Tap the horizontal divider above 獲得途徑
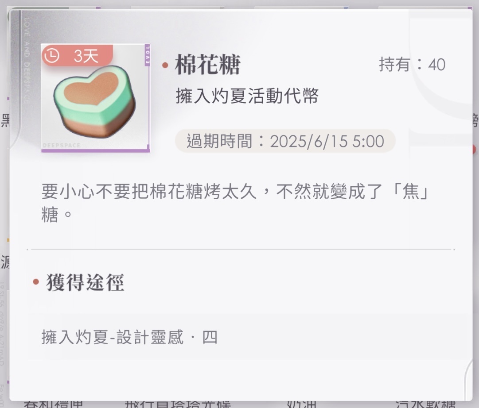479x408 pixels. [x=241, y=249]
